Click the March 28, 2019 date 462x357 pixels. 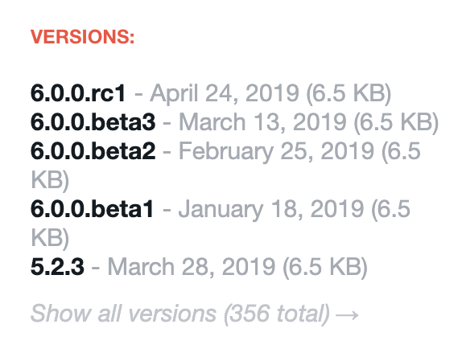(192, 267)
